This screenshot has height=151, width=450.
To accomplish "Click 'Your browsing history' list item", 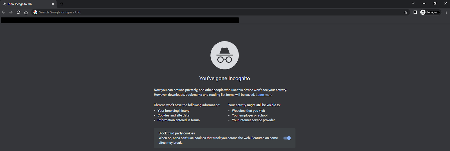I will point(174,111).
